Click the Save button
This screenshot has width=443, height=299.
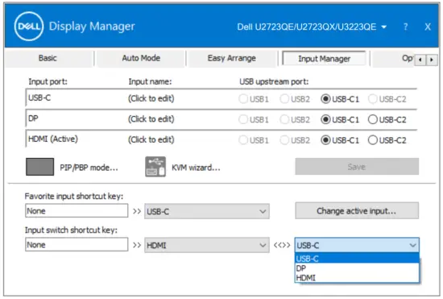357,167
